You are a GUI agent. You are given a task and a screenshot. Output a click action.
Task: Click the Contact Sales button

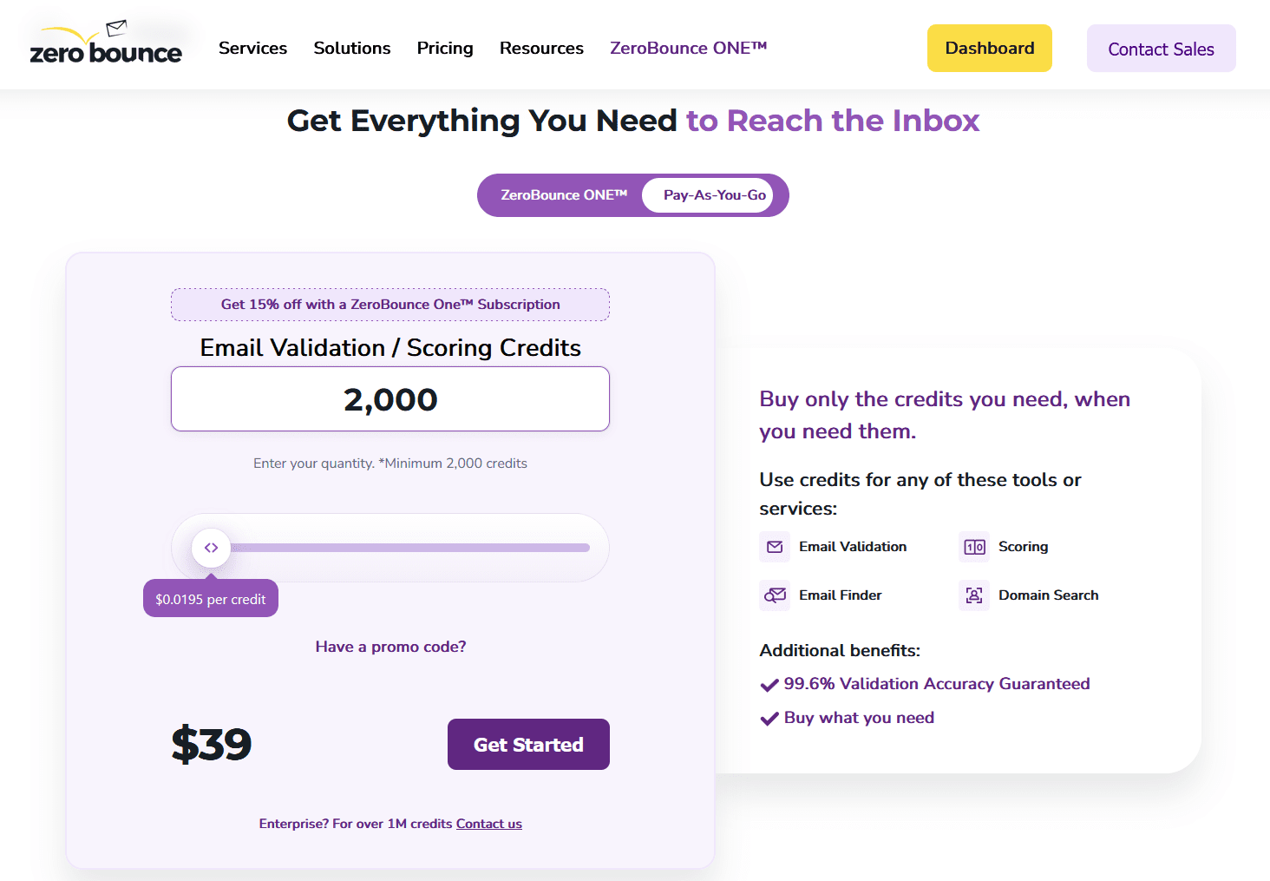tap(1162, 49)
